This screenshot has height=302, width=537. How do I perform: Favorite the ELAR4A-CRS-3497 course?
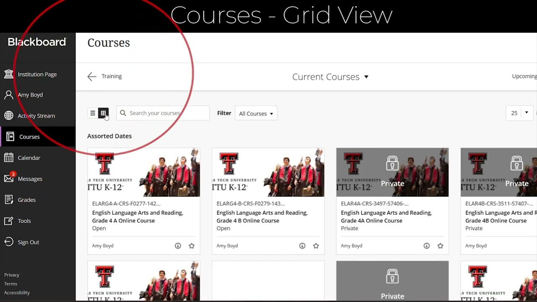(x=441, y=246)
